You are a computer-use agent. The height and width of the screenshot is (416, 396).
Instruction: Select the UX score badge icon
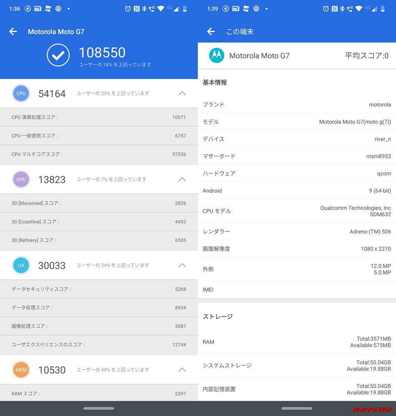[21, 265]
